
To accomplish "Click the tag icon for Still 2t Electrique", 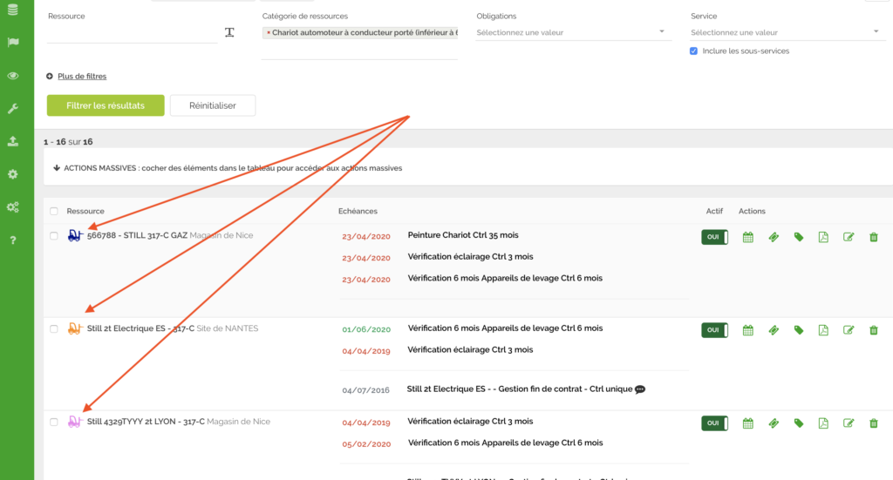I will tap(798, 330).
